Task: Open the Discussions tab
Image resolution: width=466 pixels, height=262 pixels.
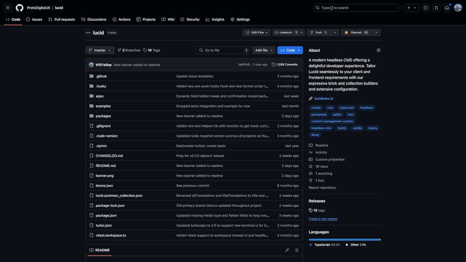Action: (x=94, y=19)
